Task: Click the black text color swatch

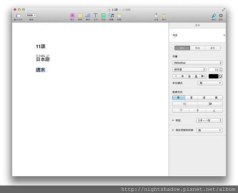Action: tap(213, 76)
